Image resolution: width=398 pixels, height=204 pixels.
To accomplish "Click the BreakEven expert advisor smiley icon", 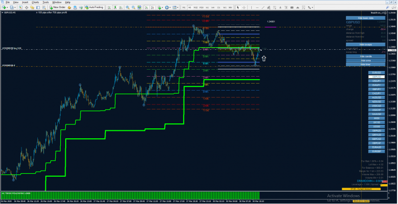I will tap(385, 12).
